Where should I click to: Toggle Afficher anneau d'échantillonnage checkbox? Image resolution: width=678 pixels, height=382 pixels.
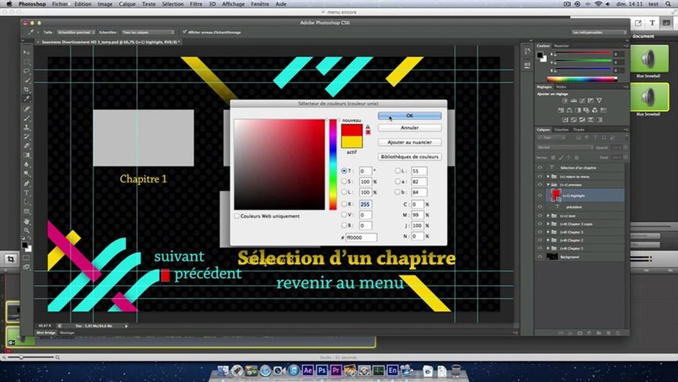coord(184,32)
